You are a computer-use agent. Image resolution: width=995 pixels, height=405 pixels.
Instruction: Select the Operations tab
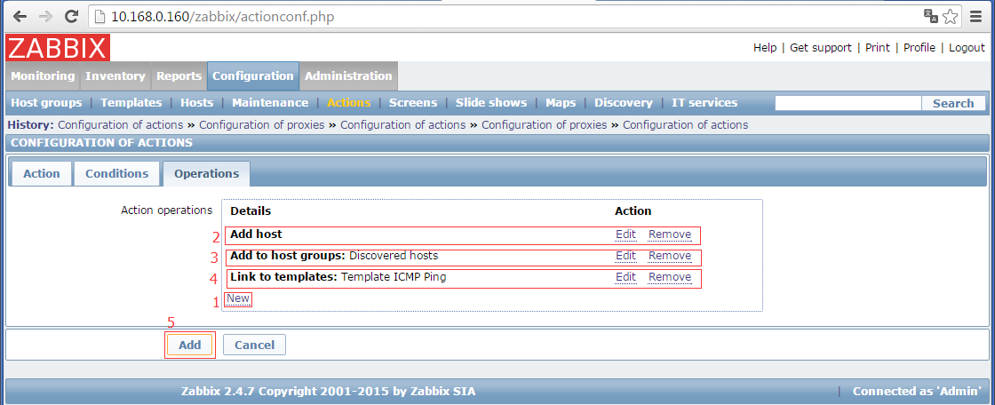coord(207,173)
